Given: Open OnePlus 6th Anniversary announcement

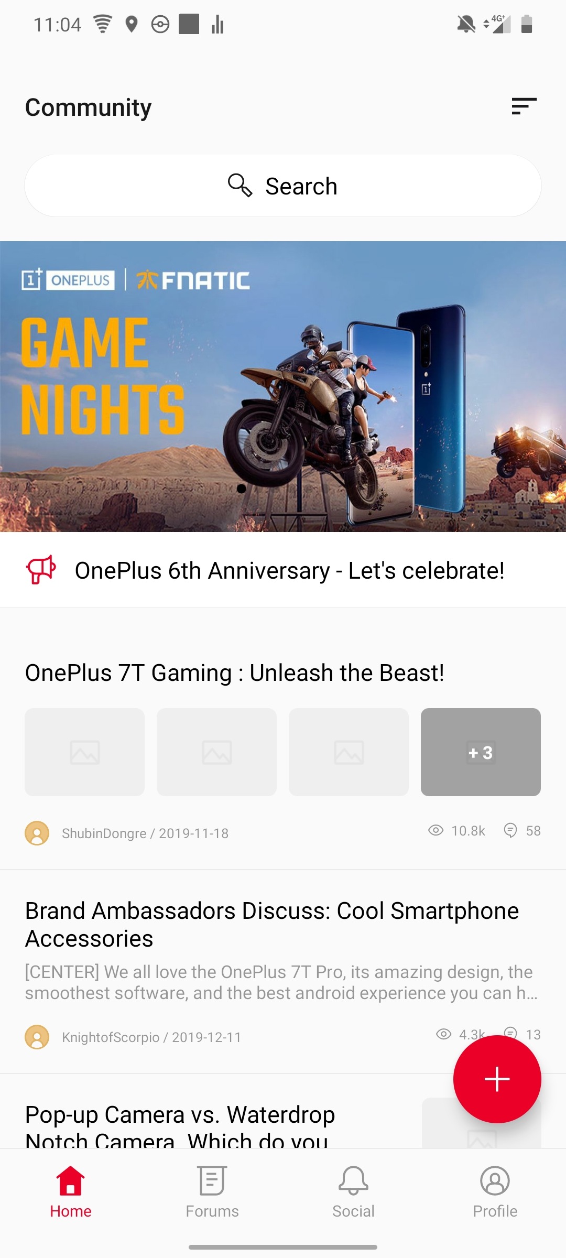Looking at the screenshot, I should (x=289, y=570).
